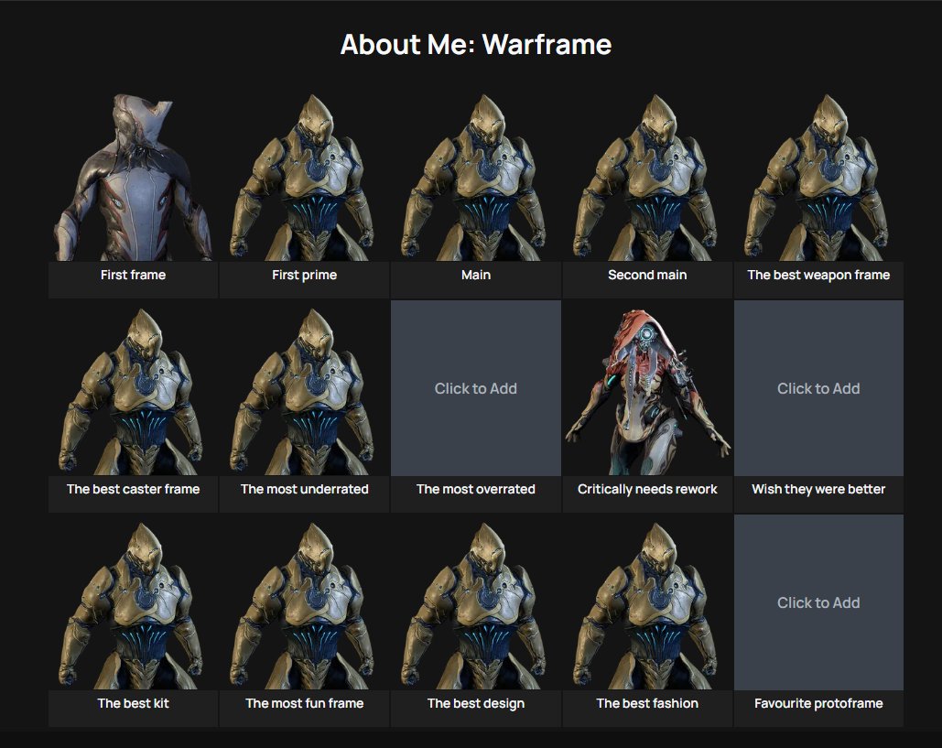Click 'The best kit' caption

133,703
